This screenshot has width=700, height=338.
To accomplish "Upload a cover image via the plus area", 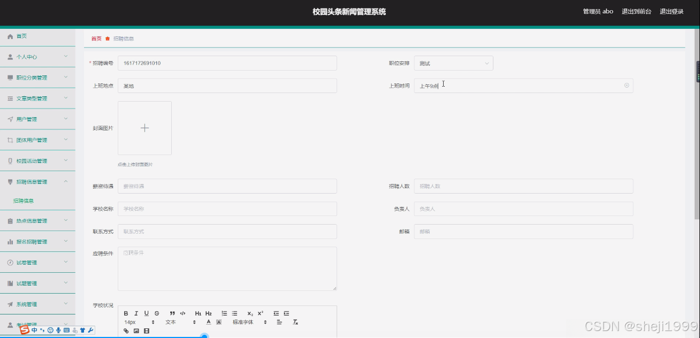I will (x=144, y=128).
